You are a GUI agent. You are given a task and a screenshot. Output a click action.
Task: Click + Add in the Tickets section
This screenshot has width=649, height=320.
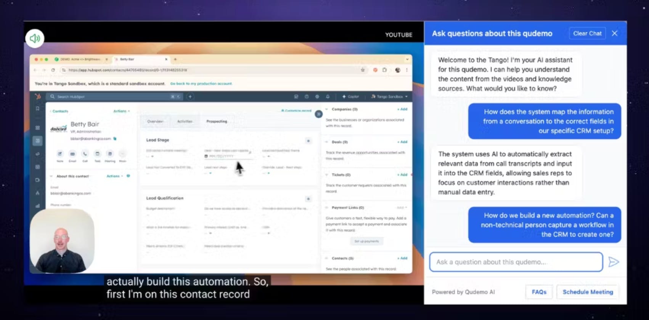[x=402, y=175]
